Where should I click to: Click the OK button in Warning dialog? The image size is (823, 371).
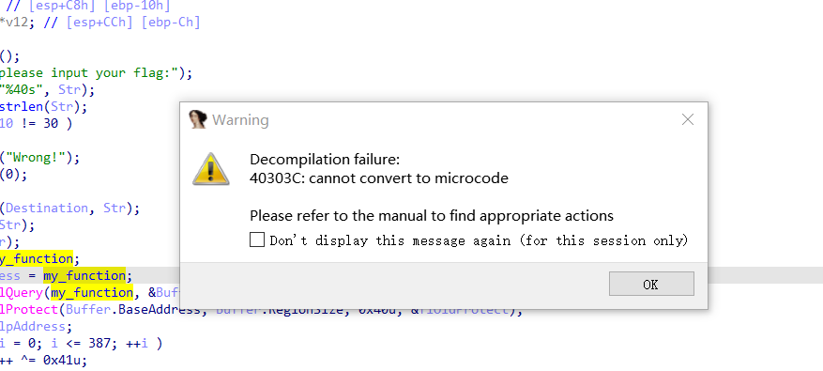(x=651, y=284)
